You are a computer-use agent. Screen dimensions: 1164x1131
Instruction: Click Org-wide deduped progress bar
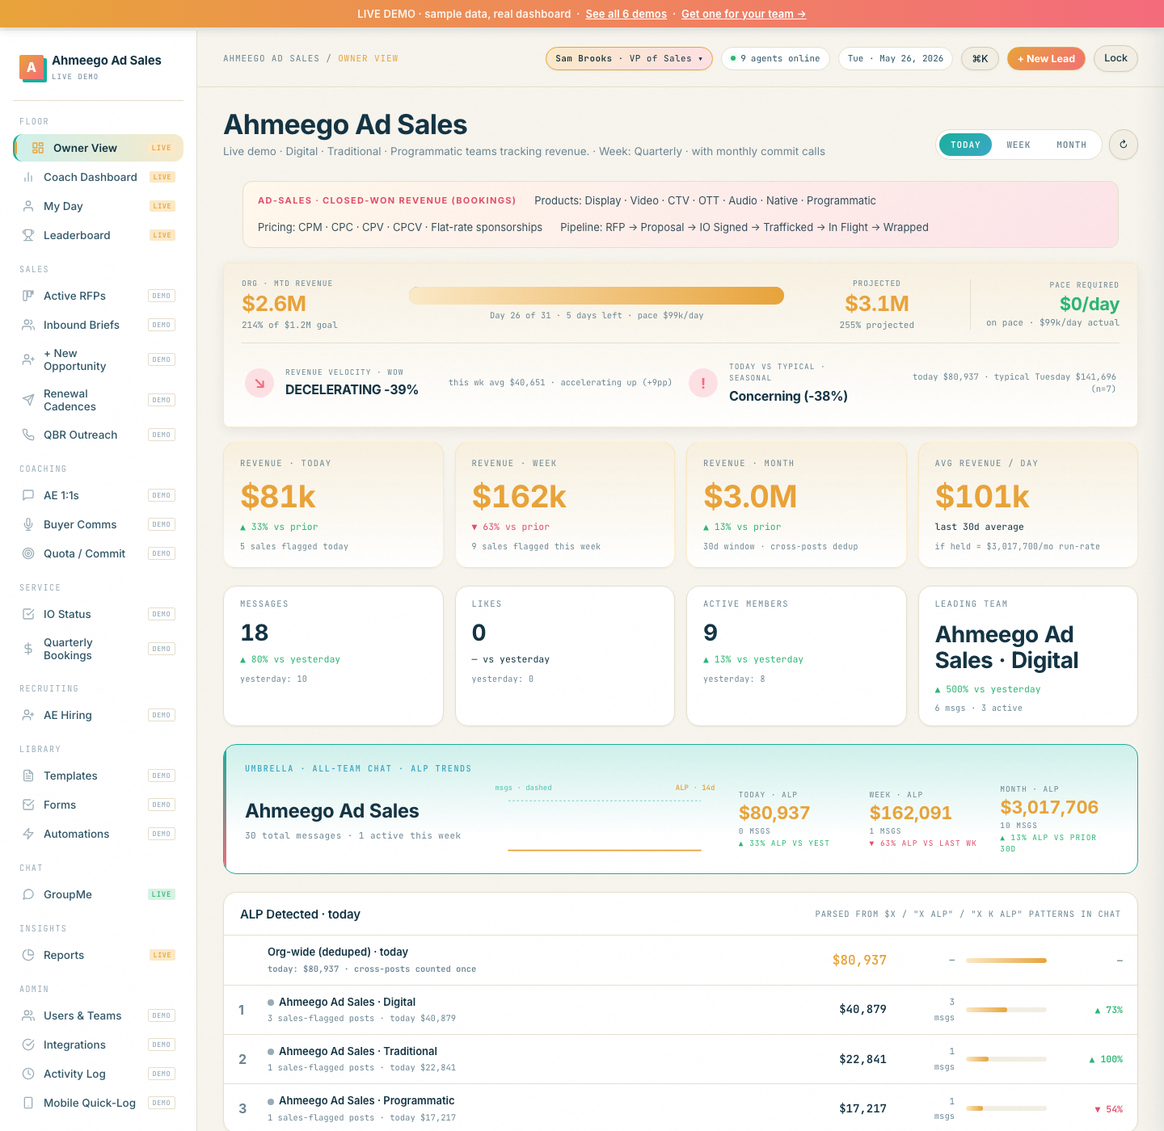(x=1006, y=961)
